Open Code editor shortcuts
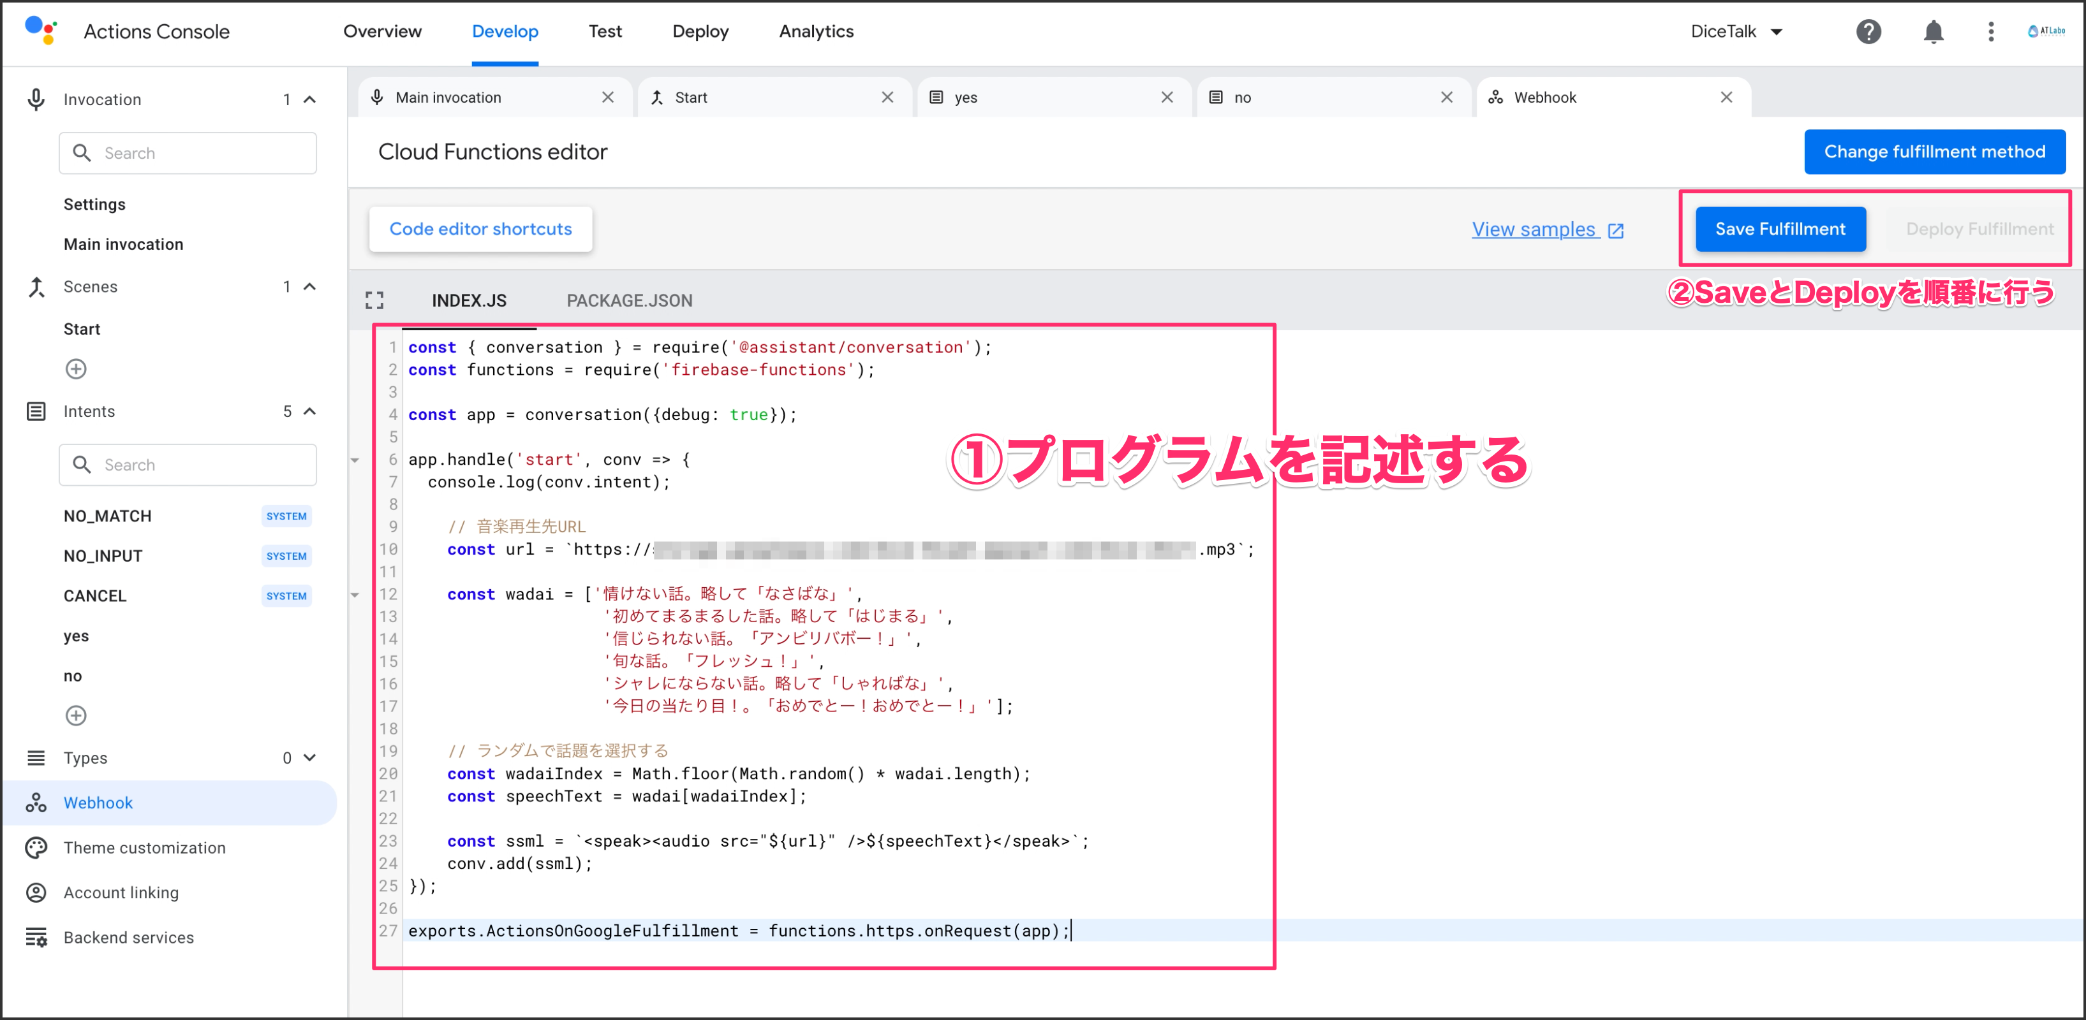Image resolution: width=2086 pixels, height=1020 pixels. [480, 229]
